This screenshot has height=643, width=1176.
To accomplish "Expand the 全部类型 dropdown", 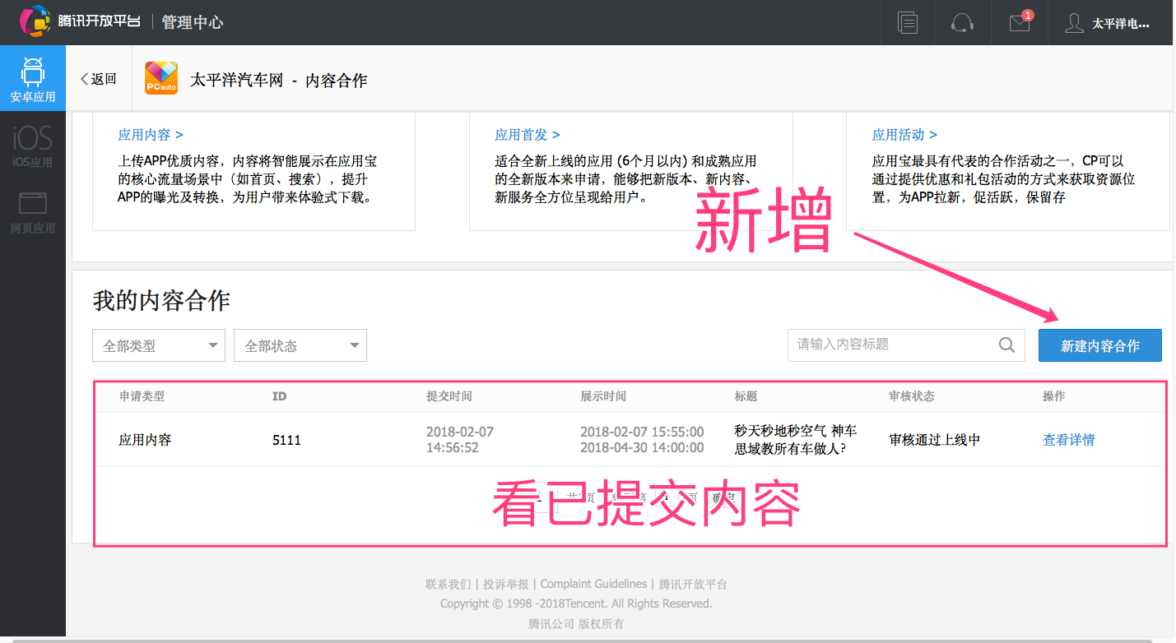I will tap(158, 346).
